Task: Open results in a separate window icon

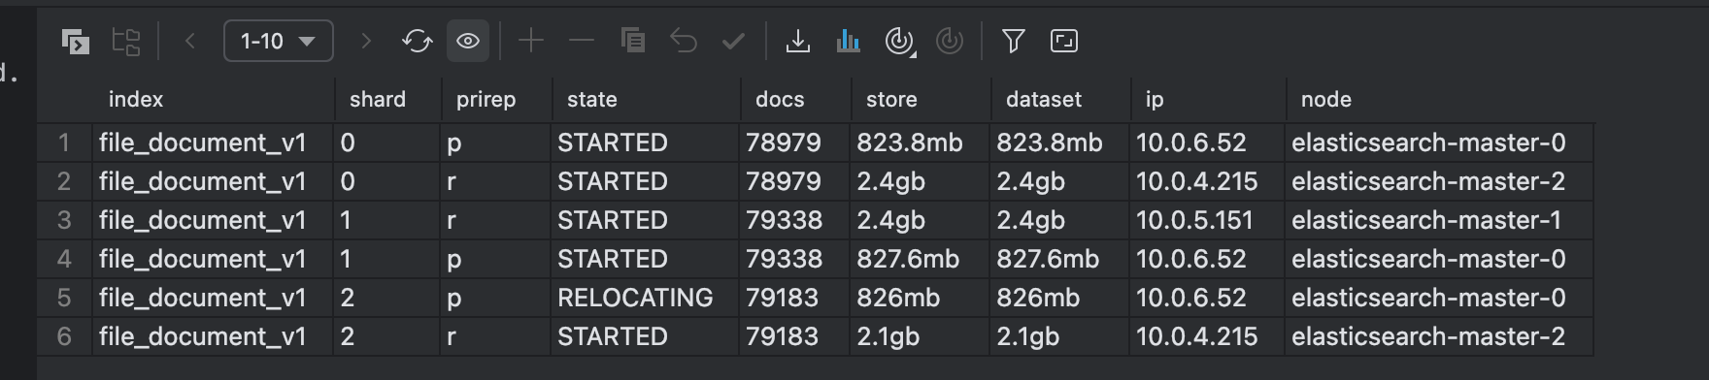Action: click(1064, 41)
